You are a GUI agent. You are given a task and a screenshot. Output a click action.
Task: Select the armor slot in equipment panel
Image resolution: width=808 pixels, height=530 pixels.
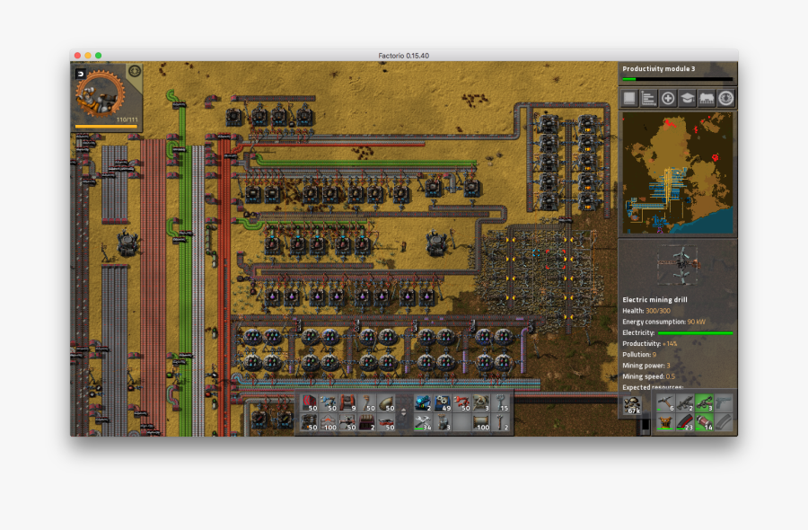click(x=664, y=422)
